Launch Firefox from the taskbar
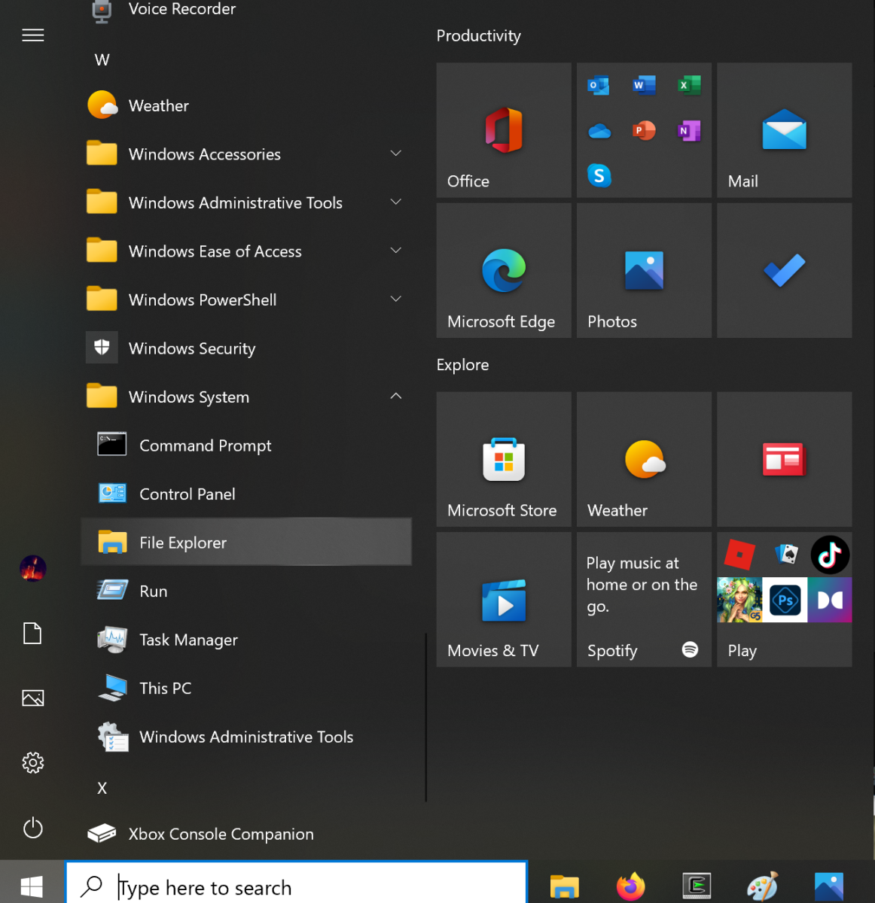875x903 pixels. coord(630,886)
